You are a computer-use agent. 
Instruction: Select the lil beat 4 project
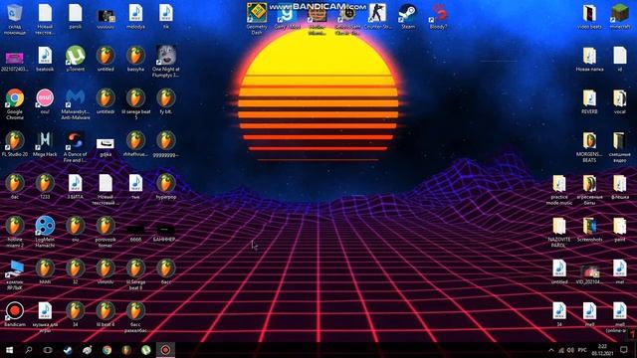click(106, 314)
